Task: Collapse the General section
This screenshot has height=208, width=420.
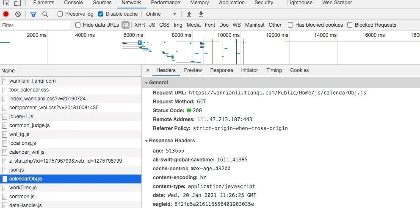Action: click(x=146, y=83)
